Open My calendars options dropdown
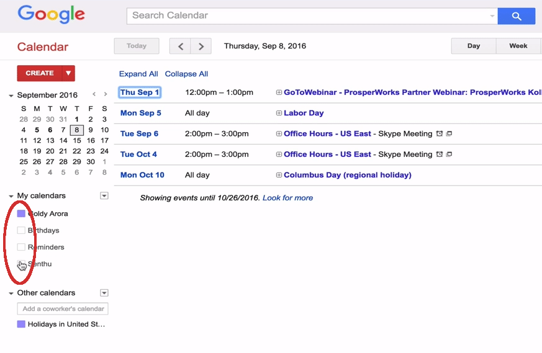The height and width of the screenshot is (353, 542). [x=104, y=196]
